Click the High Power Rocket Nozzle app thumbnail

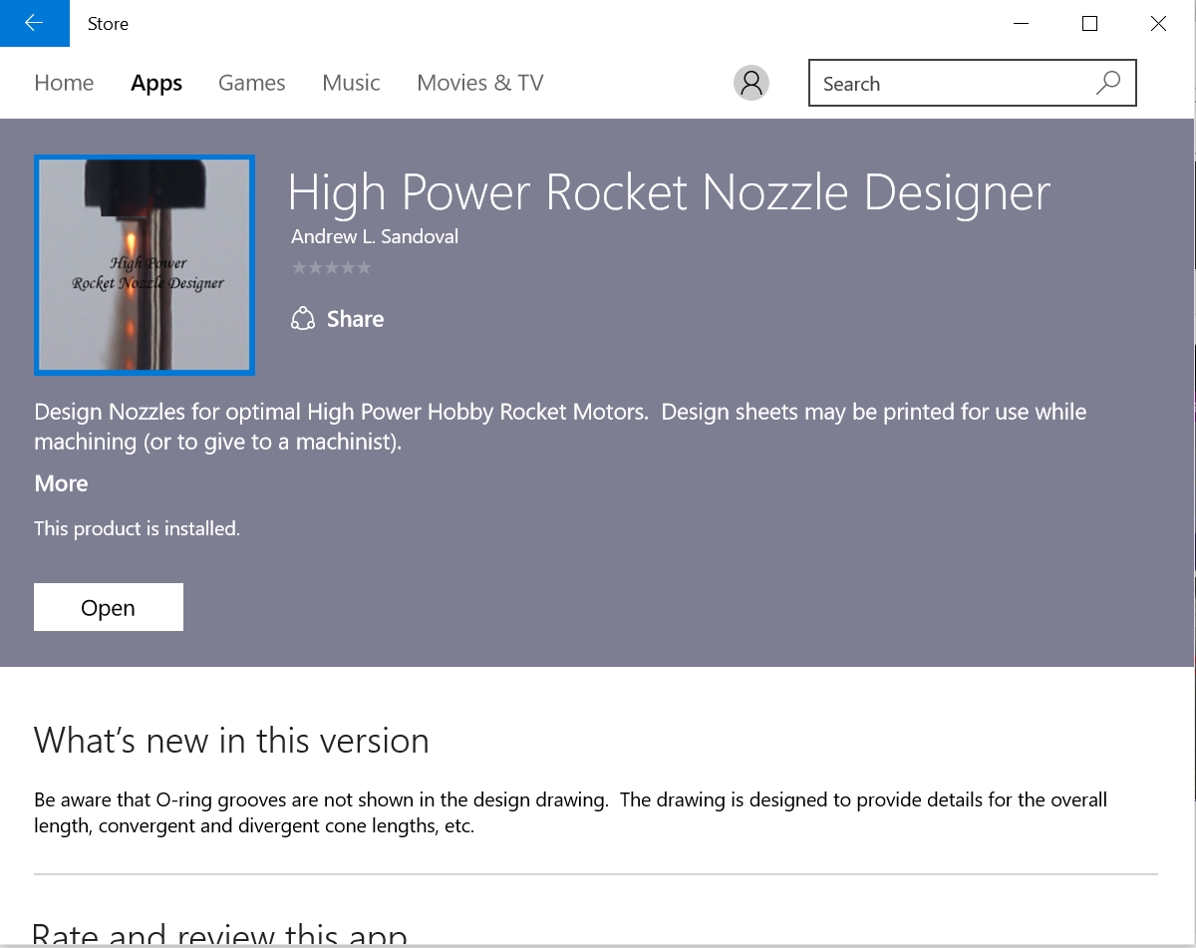[145, 265]
